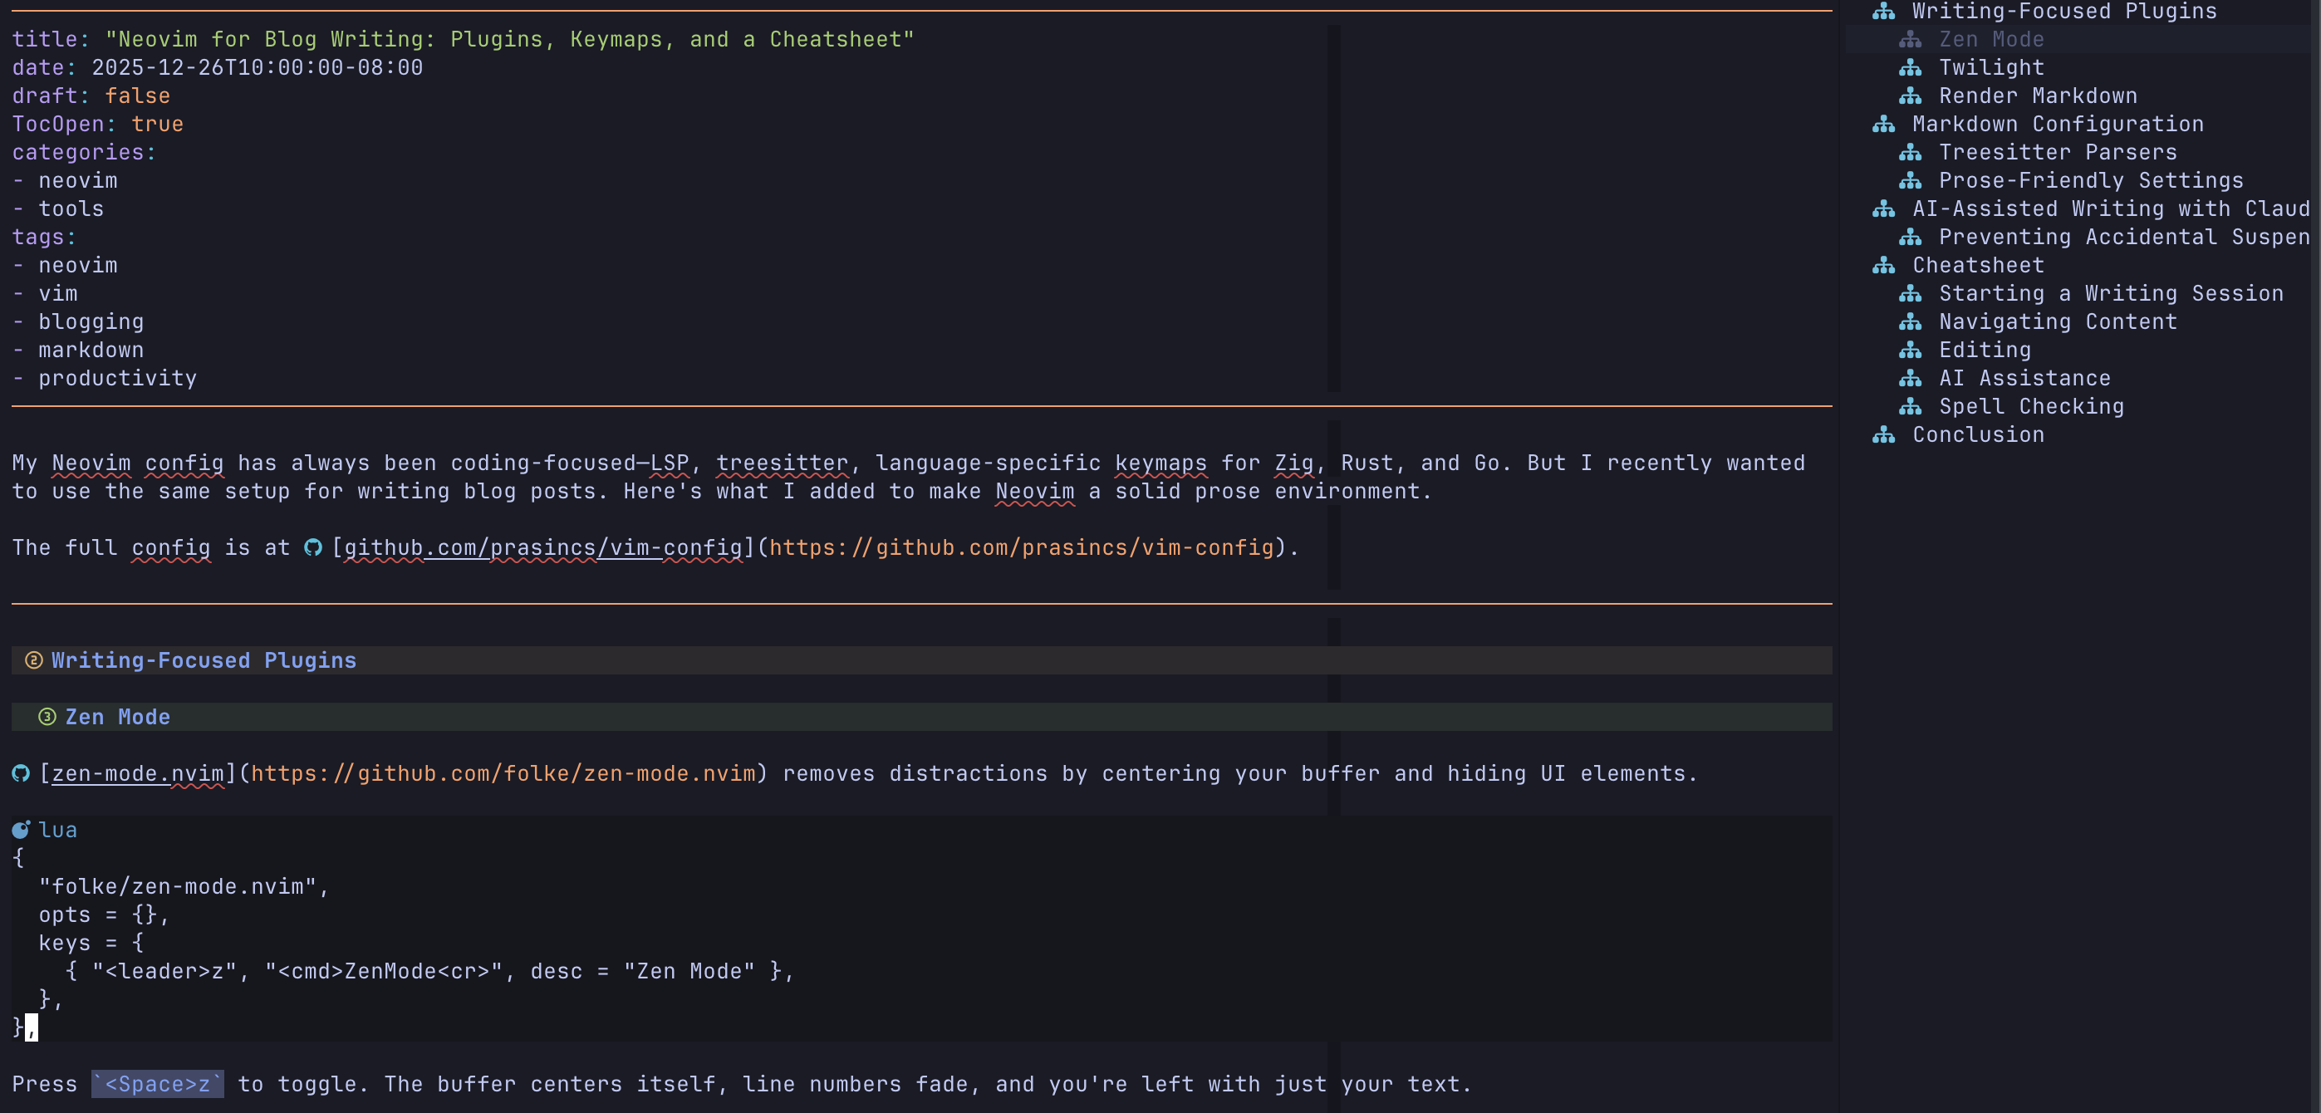Click the highlighted <Space>z keybinding text
The height and width of the screenshot is (1113, 2321).
[x=158, y=1084]
